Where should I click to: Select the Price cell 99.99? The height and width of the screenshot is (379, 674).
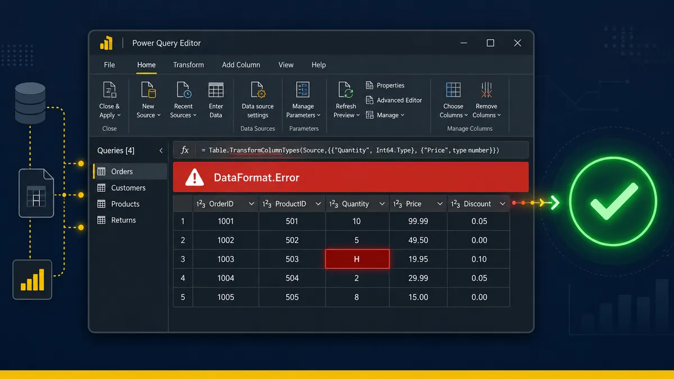(418, 221)
